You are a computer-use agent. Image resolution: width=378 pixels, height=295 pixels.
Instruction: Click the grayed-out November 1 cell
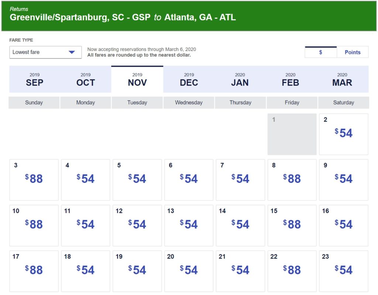292,134
